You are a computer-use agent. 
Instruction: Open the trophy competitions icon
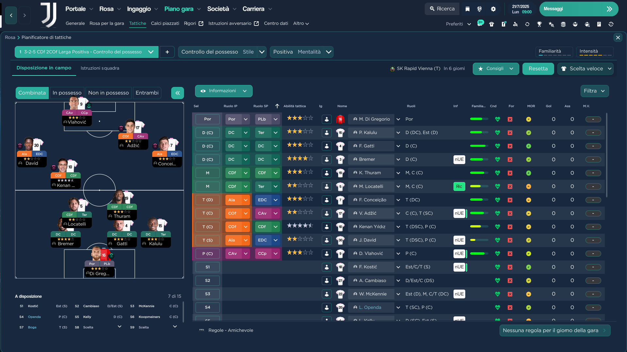539,24
